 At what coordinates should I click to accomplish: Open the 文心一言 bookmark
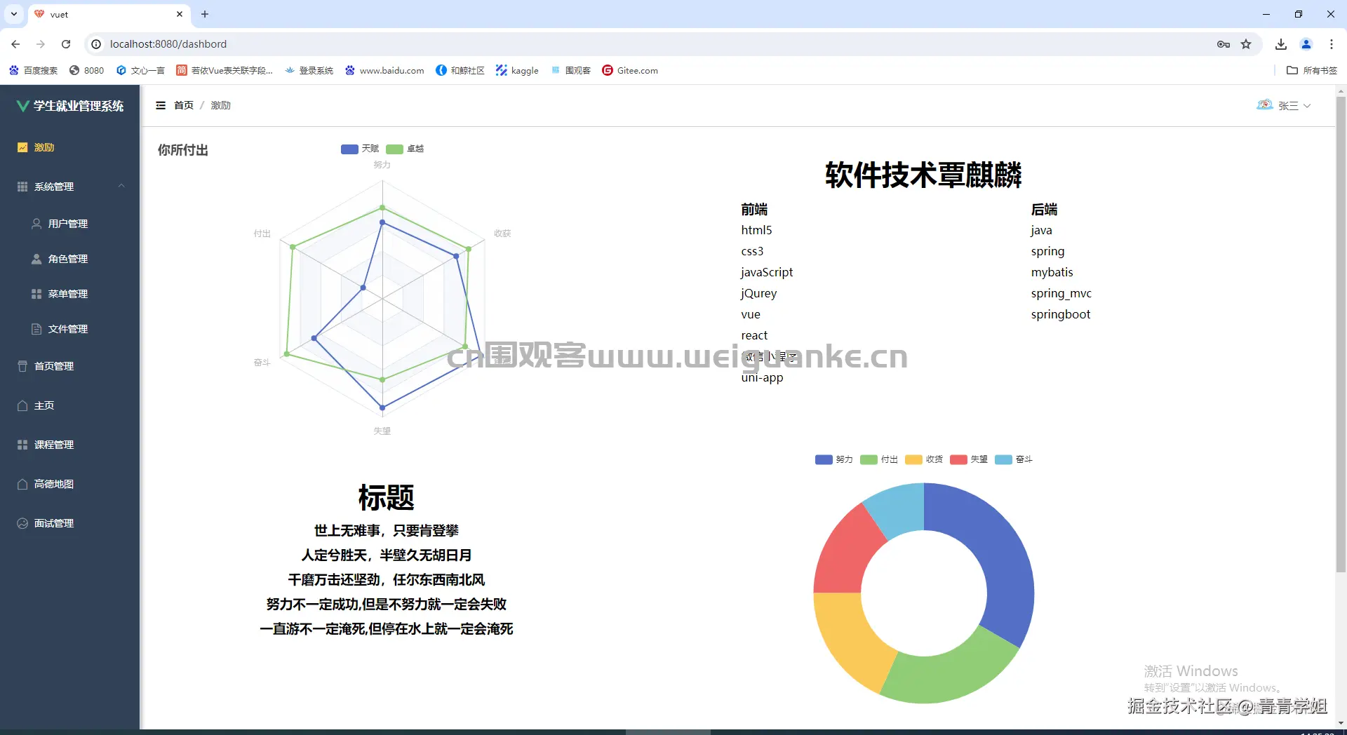coord(140,70)
